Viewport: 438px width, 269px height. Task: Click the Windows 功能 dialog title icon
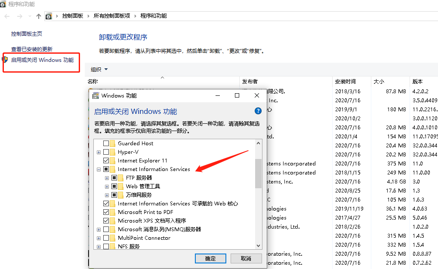[96, 95]
